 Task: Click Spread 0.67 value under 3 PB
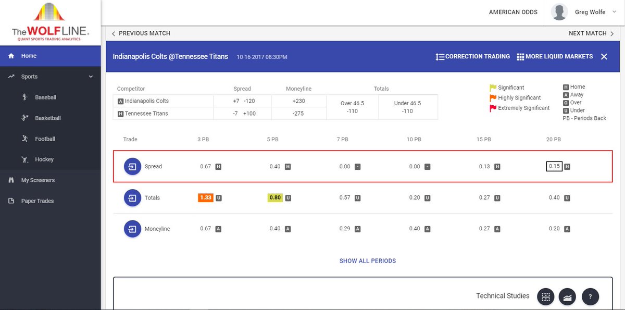click(x=205, y=167)
